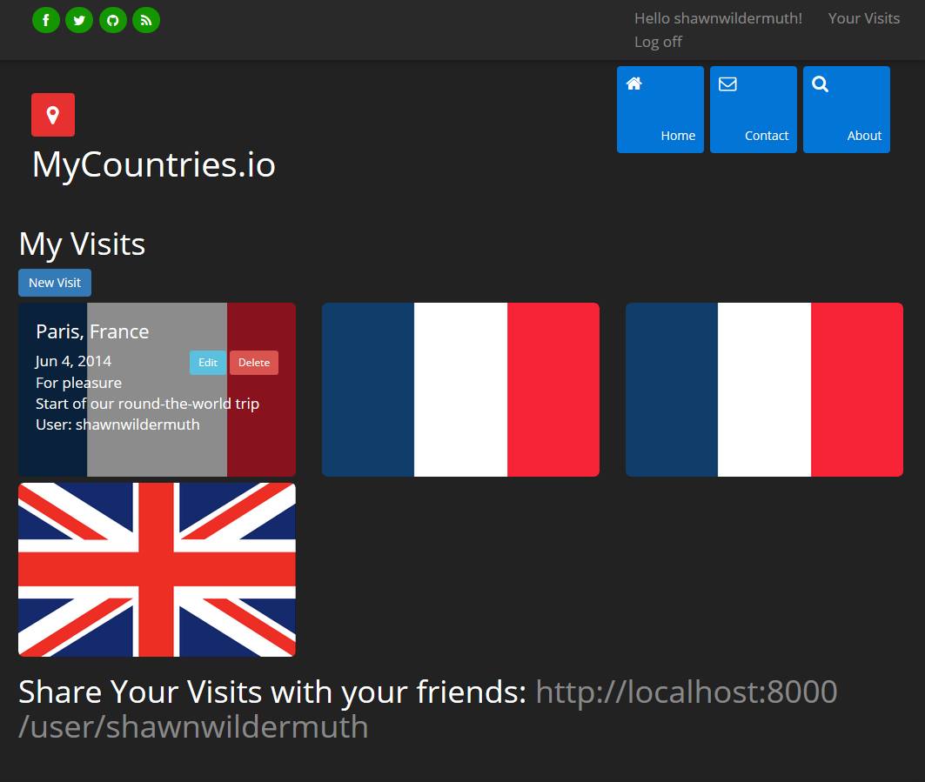Click the Your Visits link

point(863,18)
